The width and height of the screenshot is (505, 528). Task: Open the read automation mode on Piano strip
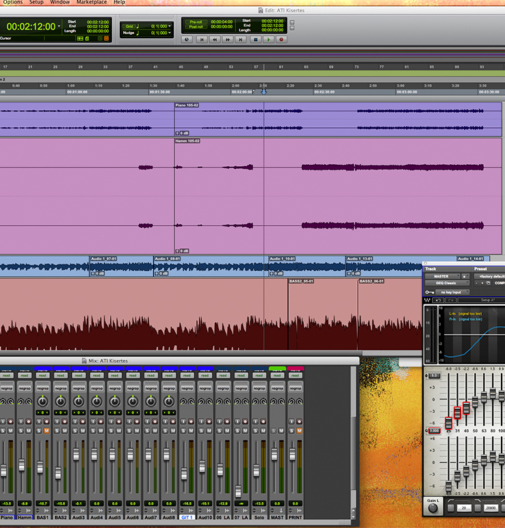point(6,375)
